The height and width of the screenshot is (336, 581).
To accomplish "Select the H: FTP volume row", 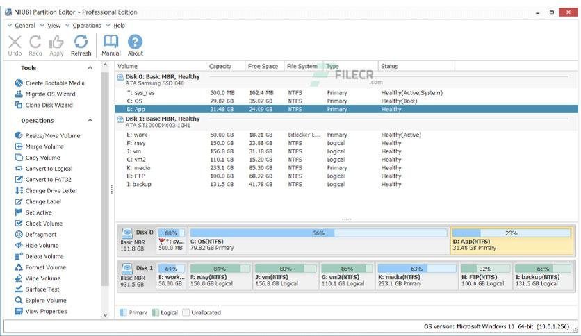I will (346, 176).
